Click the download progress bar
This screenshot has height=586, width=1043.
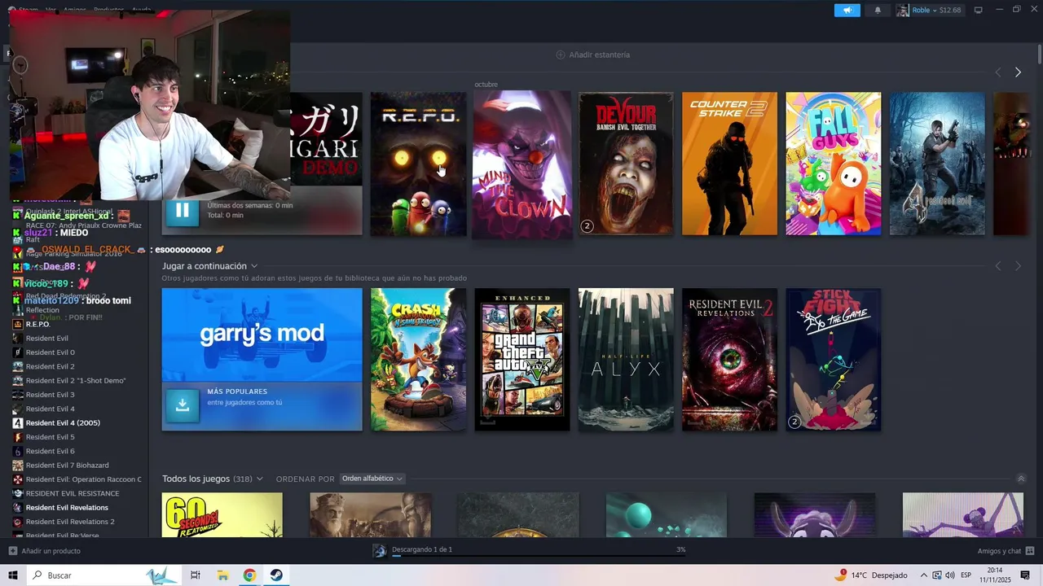pyautogui.click(x=539, y=556)
